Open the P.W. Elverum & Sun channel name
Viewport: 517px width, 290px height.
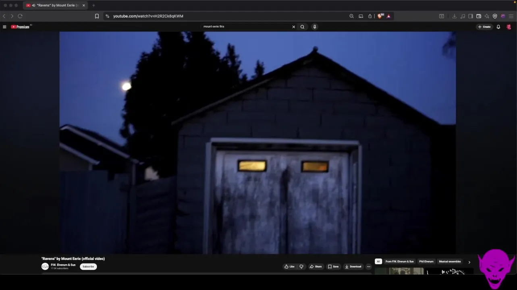tap(63, 265)
